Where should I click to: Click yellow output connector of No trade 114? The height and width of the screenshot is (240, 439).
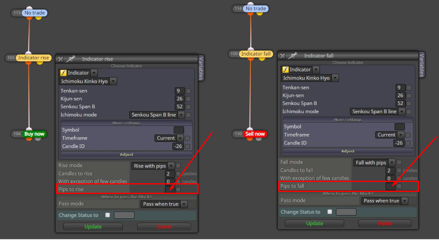[x=260, y=14]
